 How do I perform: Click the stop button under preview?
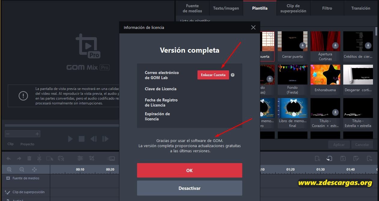(81, 139)
